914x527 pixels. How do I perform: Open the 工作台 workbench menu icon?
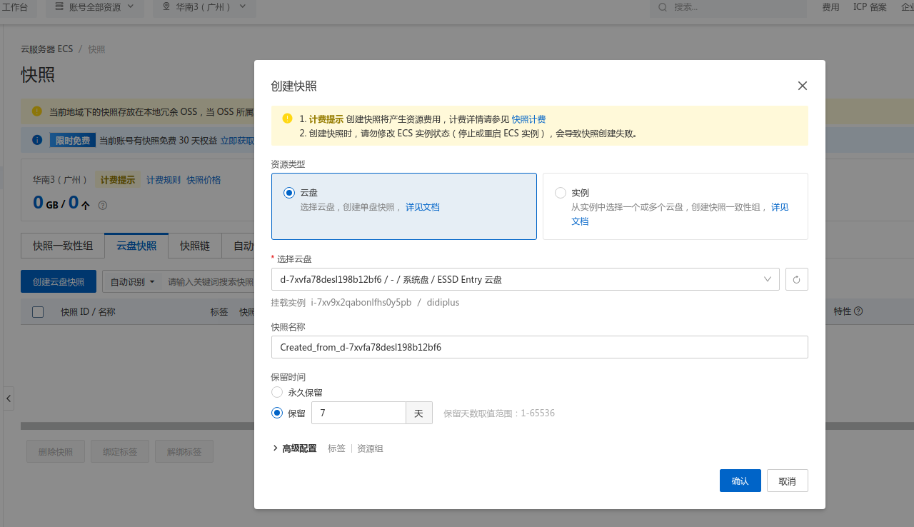click(16, 8)
